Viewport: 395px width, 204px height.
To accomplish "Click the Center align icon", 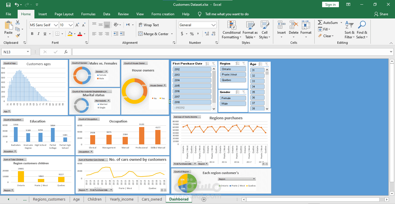I will (x=100, y=34).
